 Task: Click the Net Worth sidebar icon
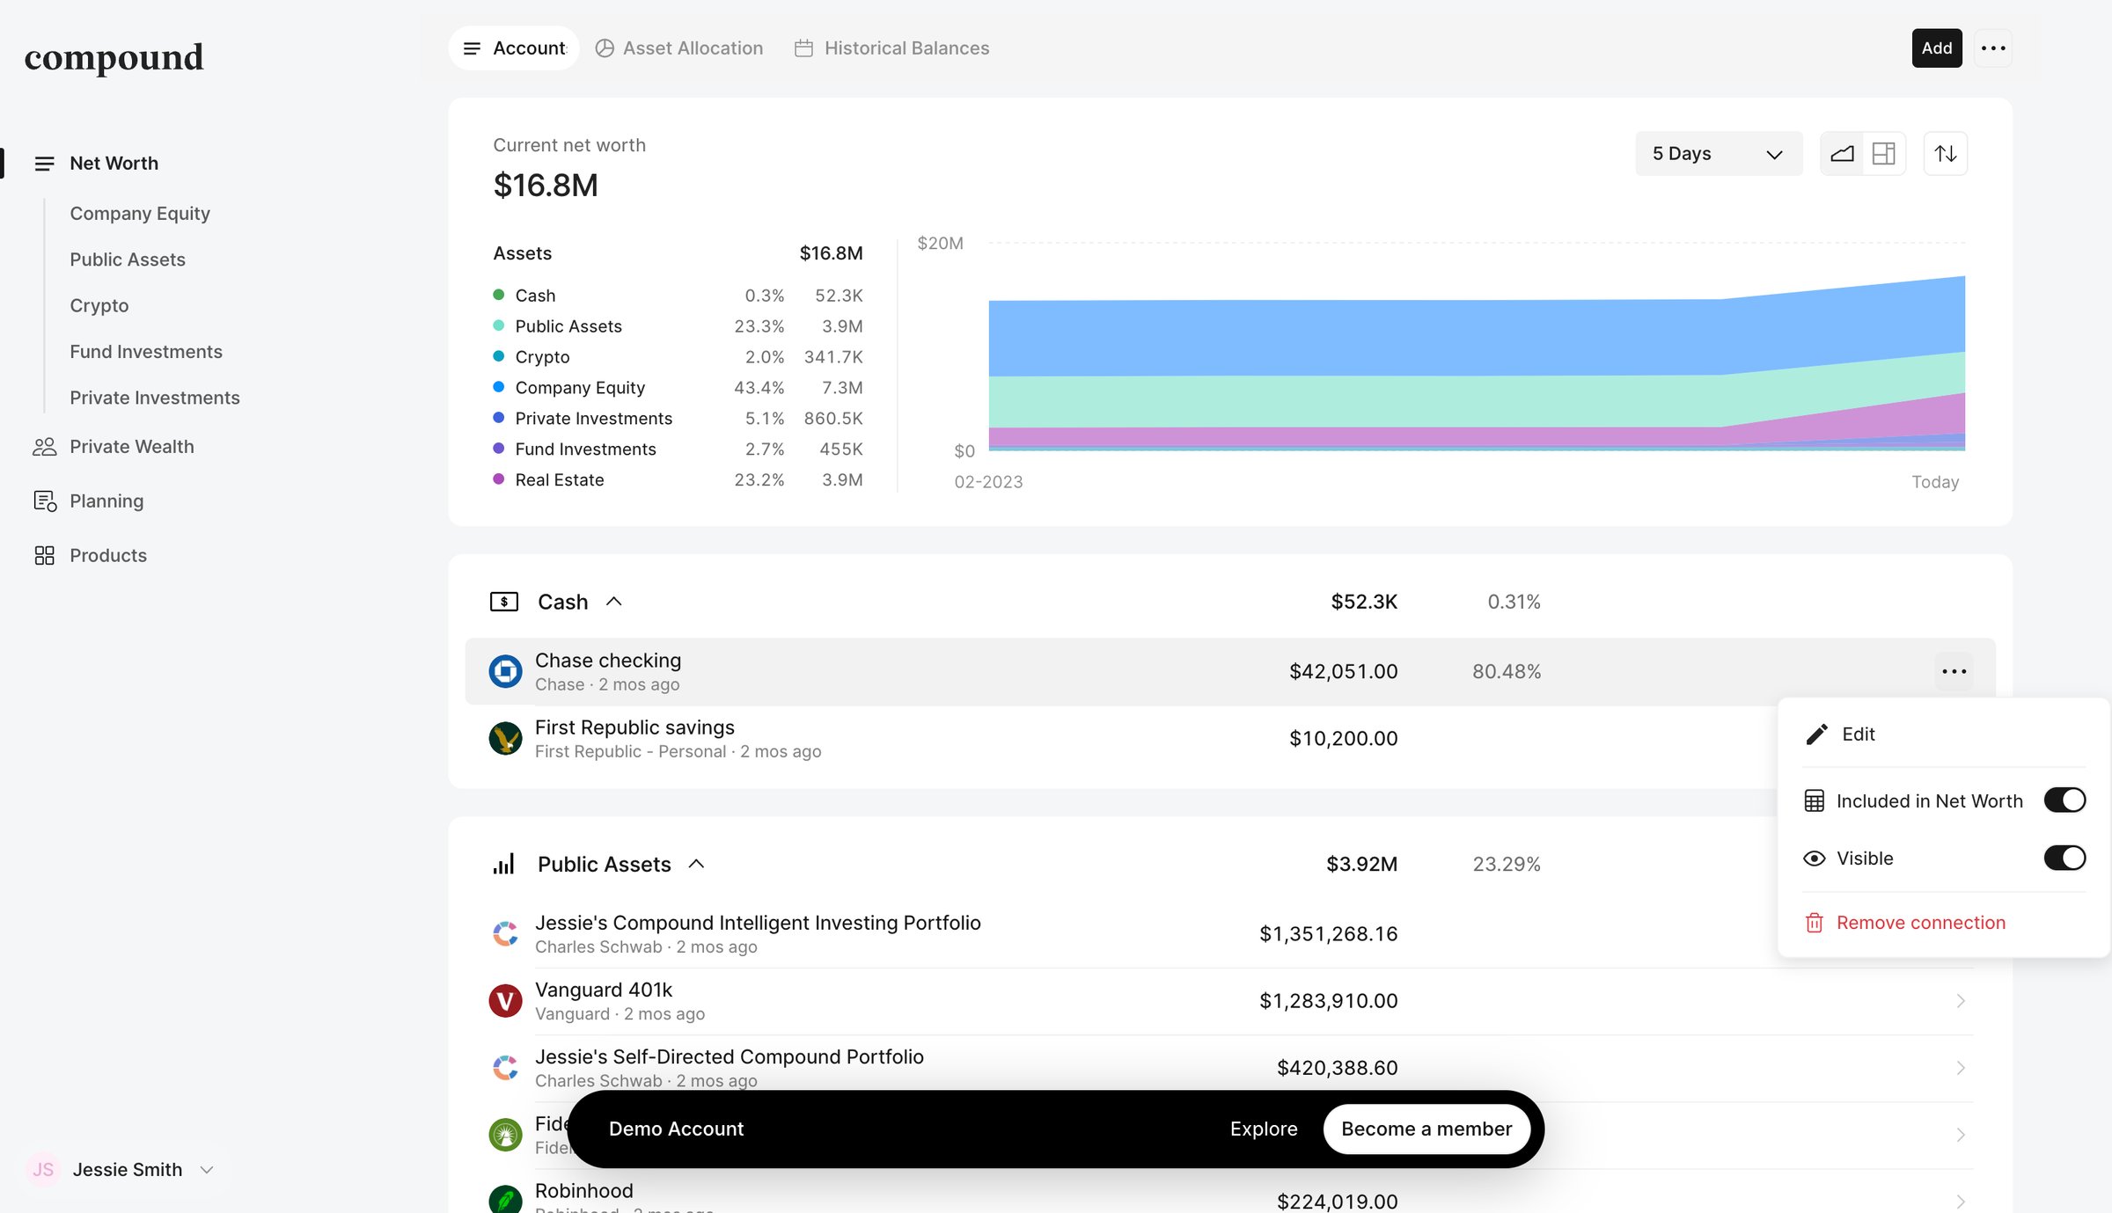tap(44, 164)
